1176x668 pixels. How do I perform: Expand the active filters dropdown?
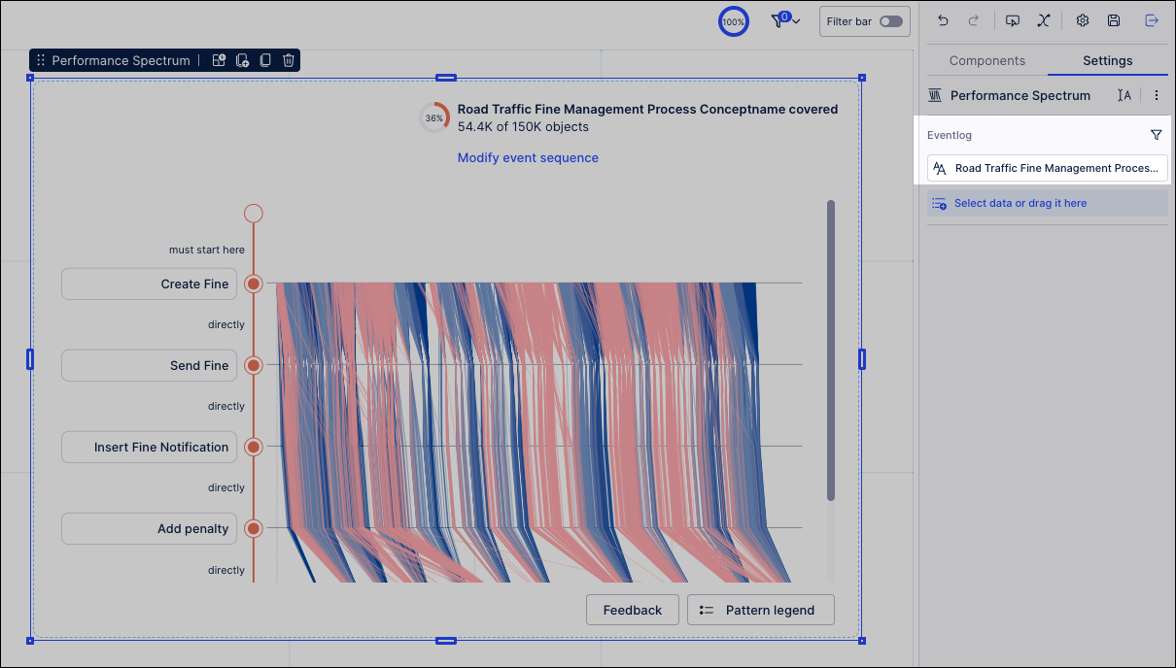tap(785, 20)
